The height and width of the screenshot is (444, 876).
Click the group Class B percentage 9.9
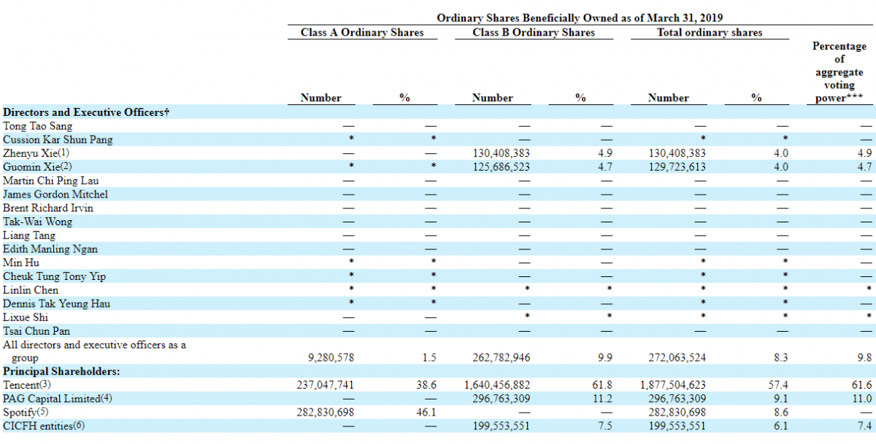pyautogui.click(x=604, y=358)
